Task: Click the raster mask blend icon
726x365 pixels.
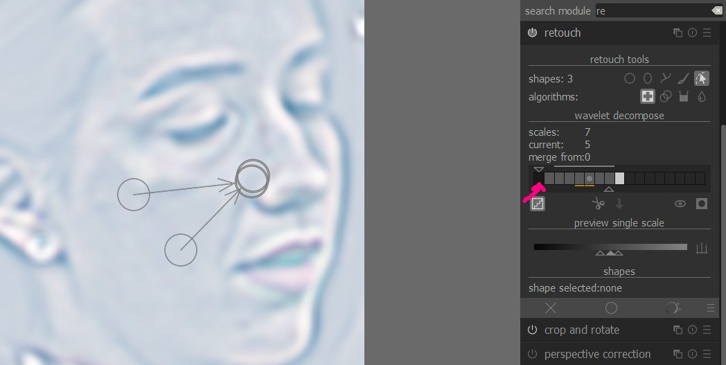Action: tap(672, 308)
